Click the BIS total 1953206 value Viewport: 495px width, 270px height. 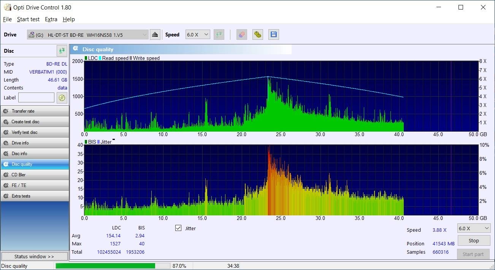pyautogui.click(x=135, y=252)
